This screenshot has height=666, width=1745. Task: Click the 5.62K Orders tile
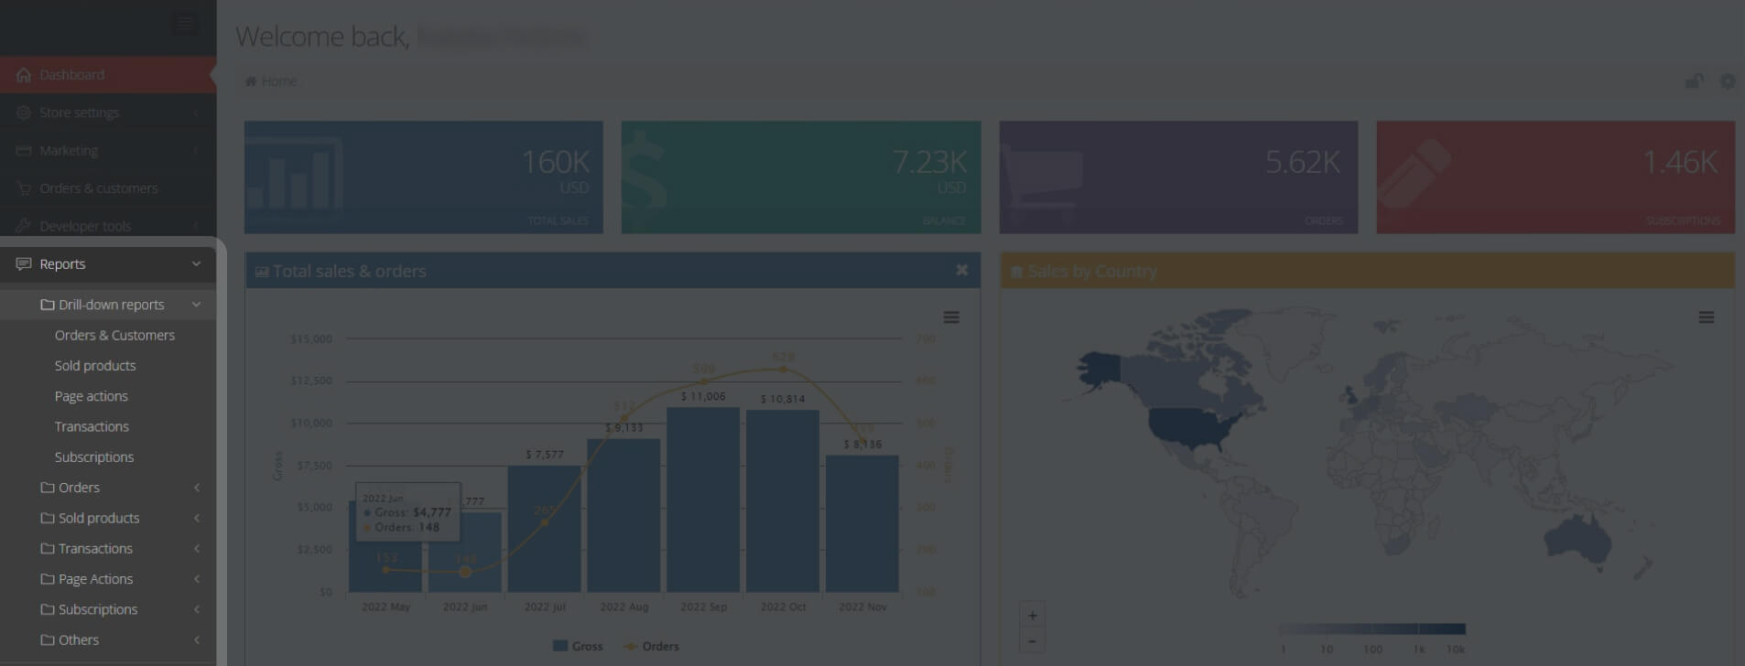(1178, 177)
